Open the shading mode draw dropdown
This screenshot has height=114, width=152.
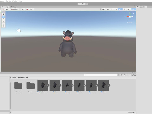[104, 9]
